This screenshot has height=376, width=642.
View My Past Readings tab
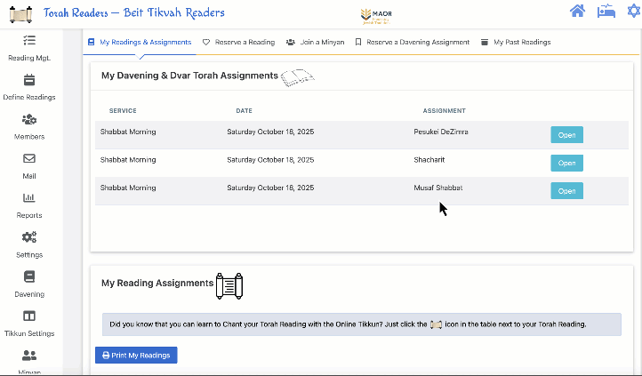pyautogui.click(x=516, y=42)
